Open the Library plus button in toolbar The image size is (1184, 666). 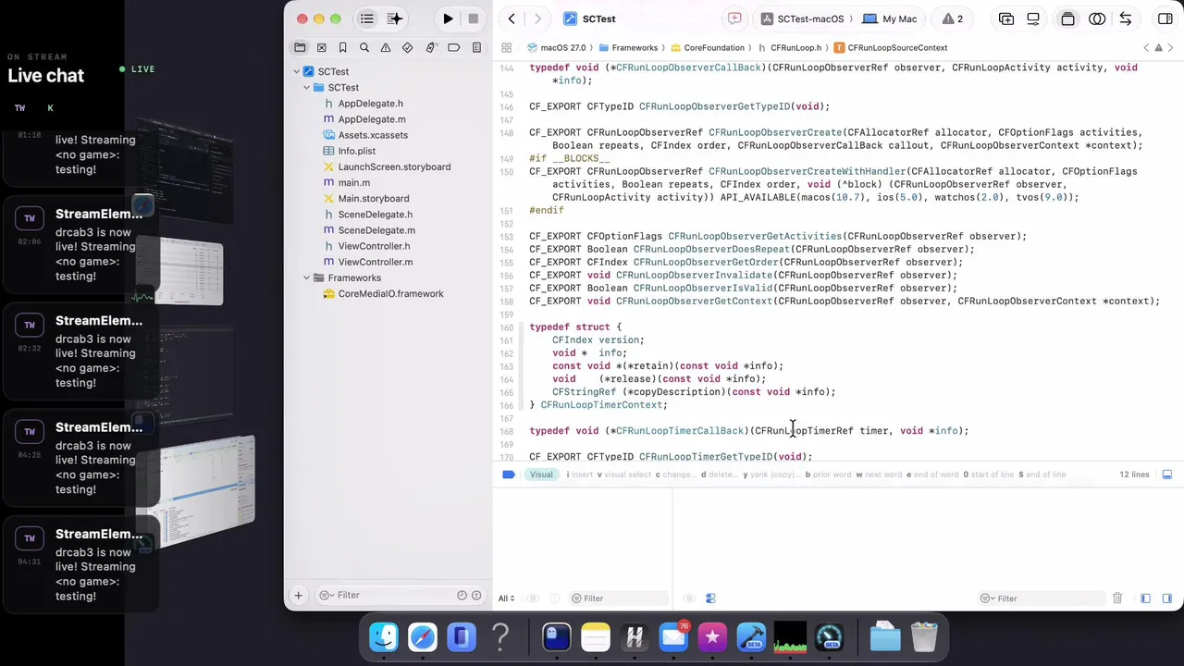(x=1006, y=18)
